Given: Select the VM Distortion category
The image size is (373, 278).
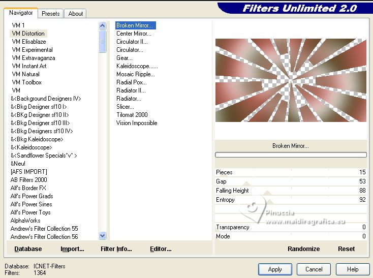Looking at the screenshot, I should pyautogui.click(x=28, y=34).
